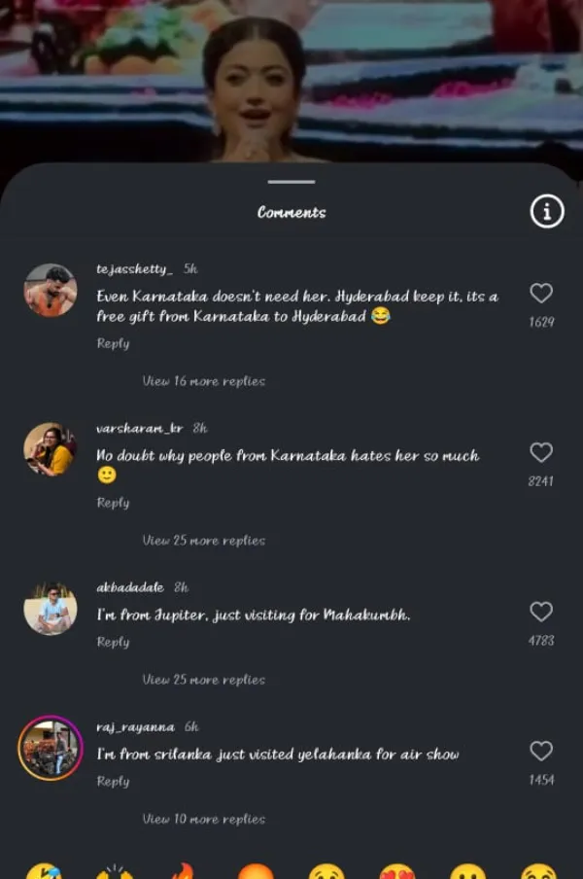Reply to akbadadale's comment
Viewport: 583px width, 879px height.
click(113, 642)
